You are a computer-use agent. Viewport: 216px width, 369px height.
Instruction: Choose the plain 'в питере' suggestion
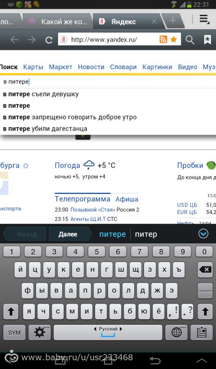(x=108, y=106)
